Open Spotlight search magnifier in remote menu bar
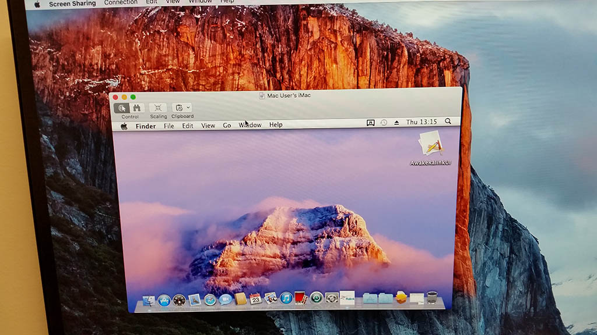Image resolution: width=597 pixels, height=335 pixels. [448, 121]
